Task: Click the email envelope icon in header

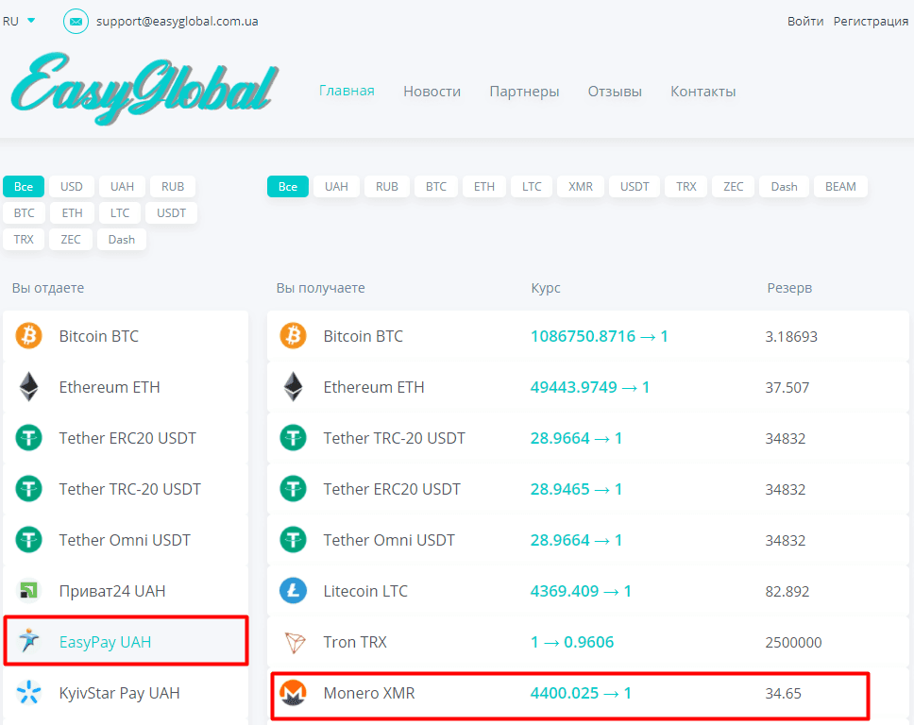Action: tap(76, 20)
